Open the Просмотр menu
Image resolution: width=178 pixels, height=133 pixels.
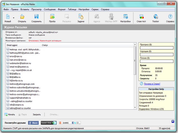point(36,9)
